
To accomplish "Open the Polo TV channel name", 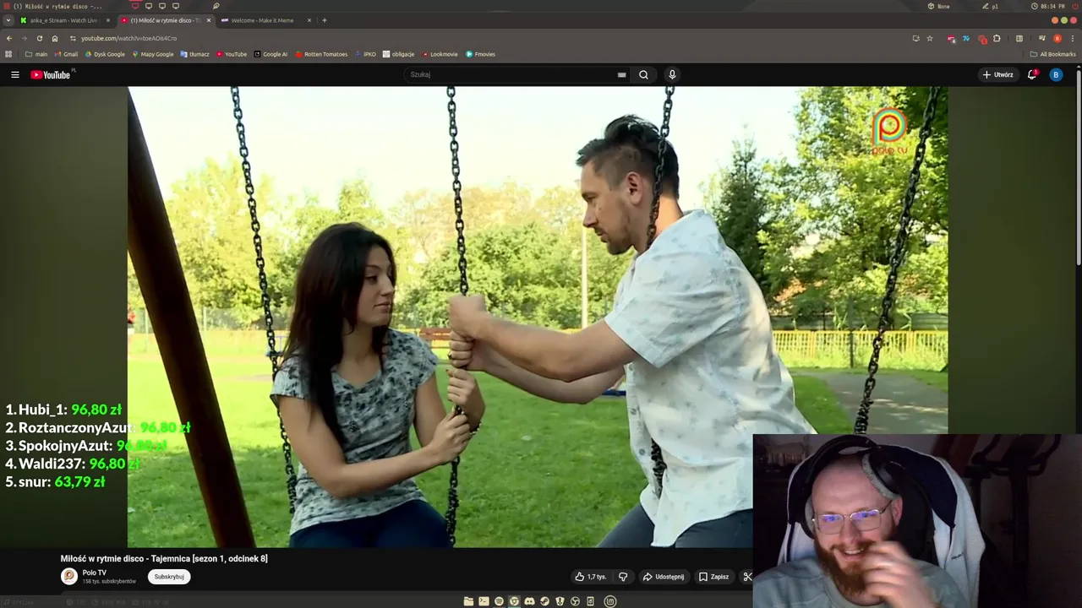I will (94, 573).
